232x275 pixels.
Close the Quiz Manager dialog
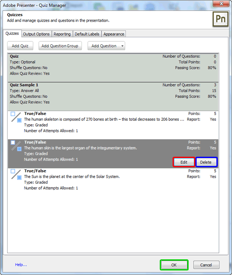coord(221,3)
